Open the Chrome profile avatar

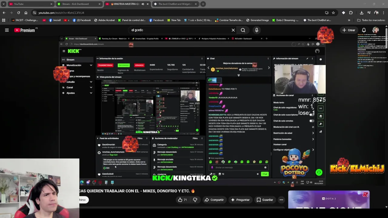376,13
